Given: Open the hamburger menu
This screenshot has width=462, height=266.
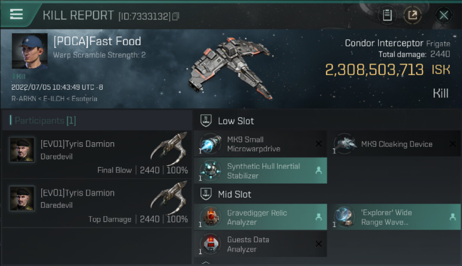Looking at the screenshot, I should 16,15.
